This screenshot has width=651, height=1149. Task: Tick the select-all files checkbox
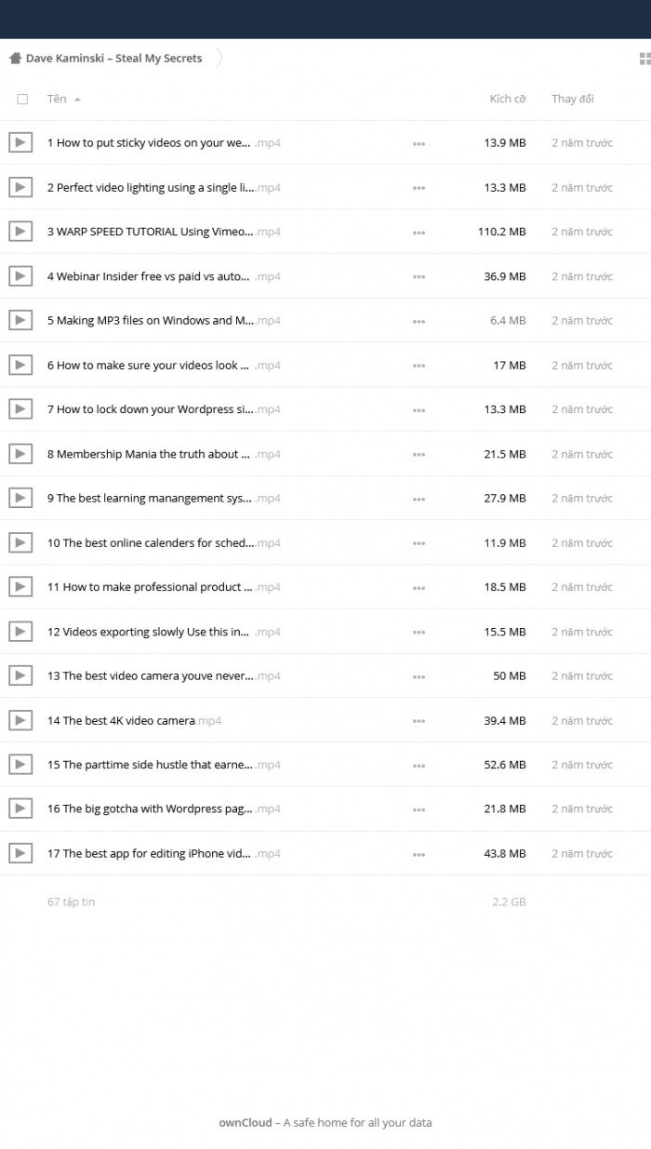coord(22,99)
